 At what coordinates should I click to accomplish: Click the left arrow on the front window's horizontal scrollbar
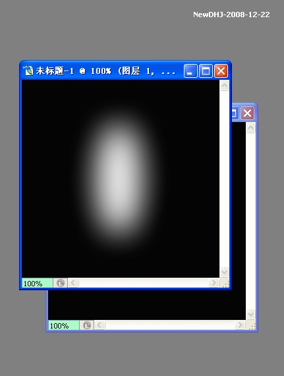click(73, 283)
